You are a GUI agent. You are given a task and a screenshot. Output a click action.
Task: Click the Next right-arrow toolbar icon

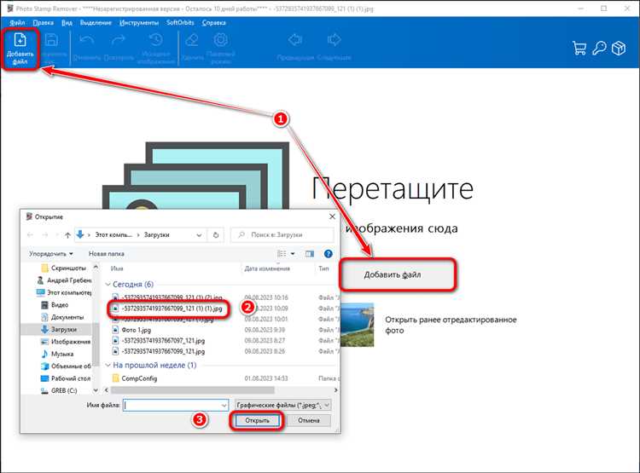(334, 40)
